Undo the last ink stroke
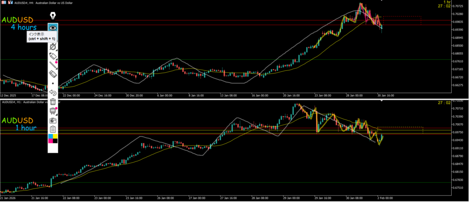This screenshot has height=202, width=469. [53, 93]
